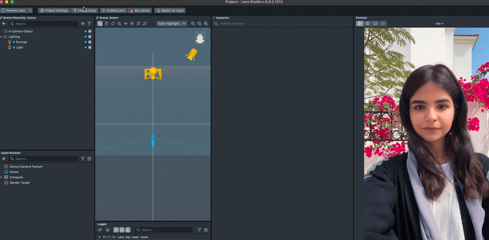
Task: Click the Logger filter funnel icon
Action: point(199,230)
